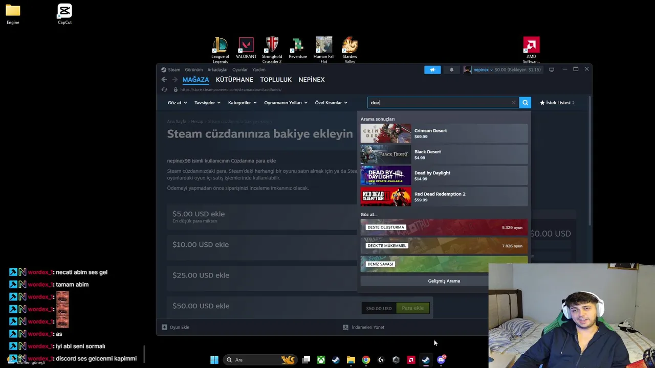Open the Steam menu in menu bar
The image size is (655, 368).
pyautogui.click(x=174, y=70)
